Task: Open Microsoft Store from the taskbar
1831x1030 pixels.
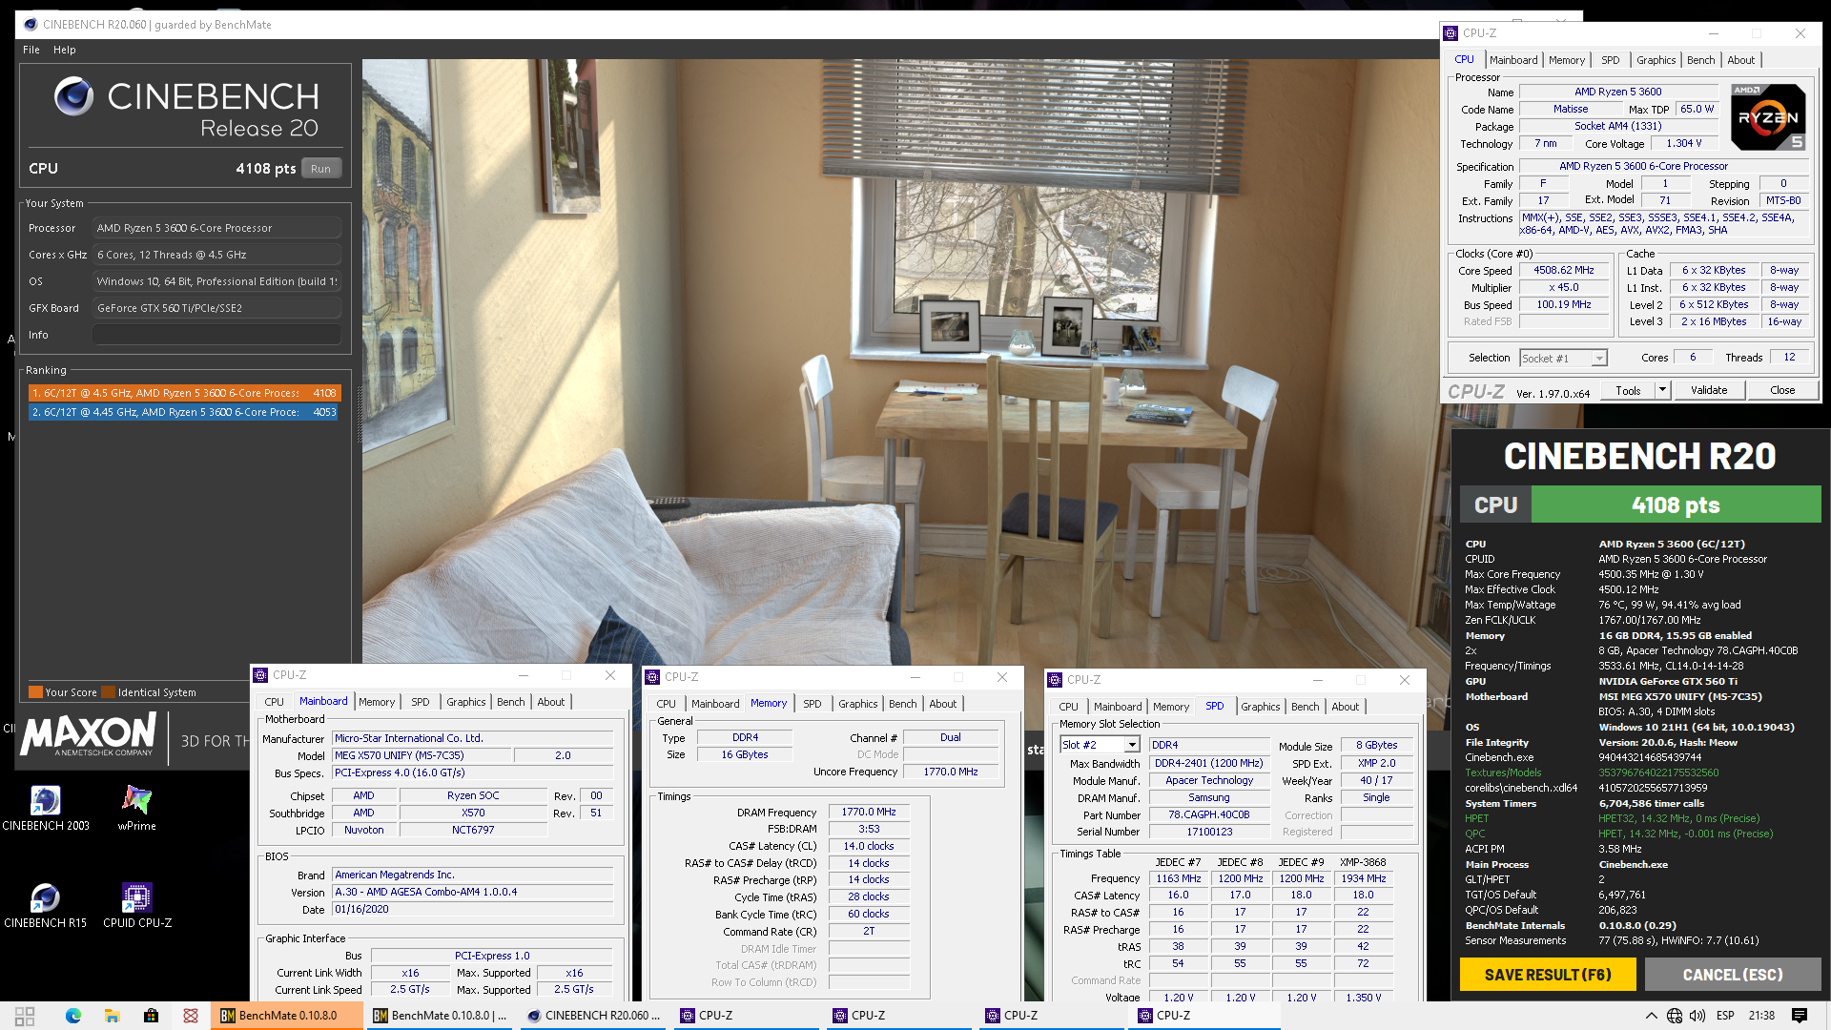Action: 151,1016
